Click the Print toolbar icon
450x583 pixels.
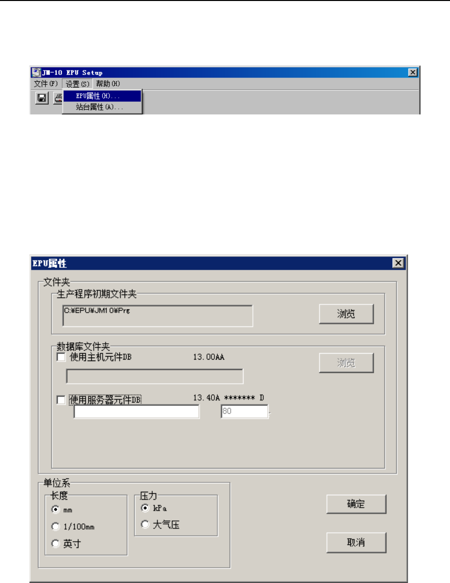[58, 98]
